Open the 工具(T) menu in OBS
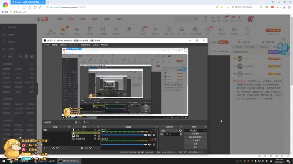 [x=96, y=44]
